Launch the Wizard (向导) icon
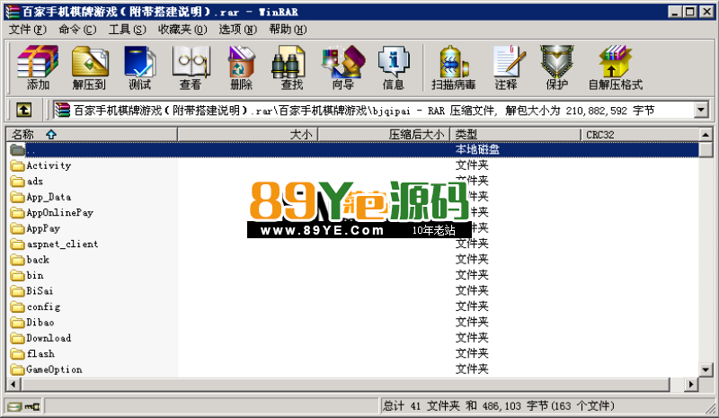 click(343, 67)
